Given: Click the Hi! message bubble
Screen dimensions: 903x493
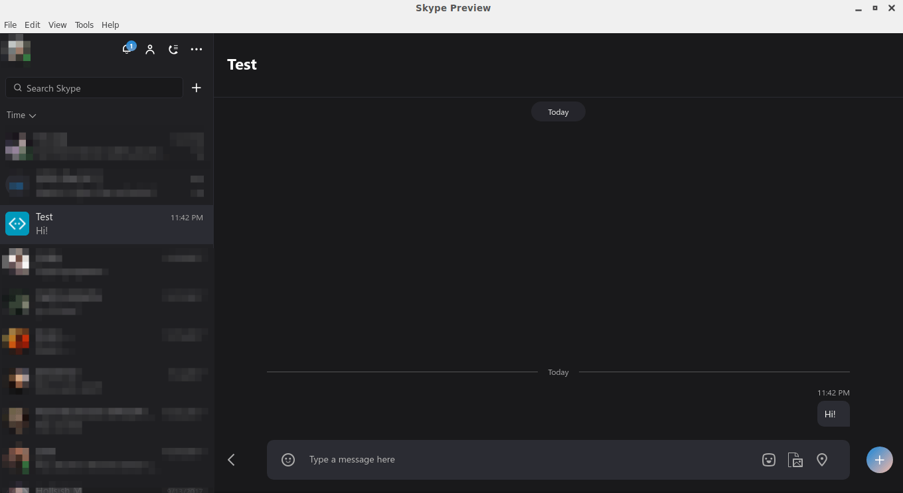Looking at the screenshot, I should point(833,413).
